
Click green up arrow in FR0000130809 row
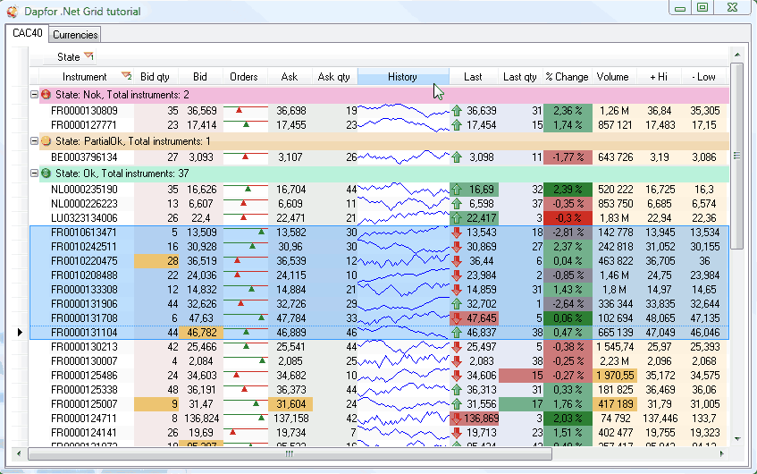457,111
